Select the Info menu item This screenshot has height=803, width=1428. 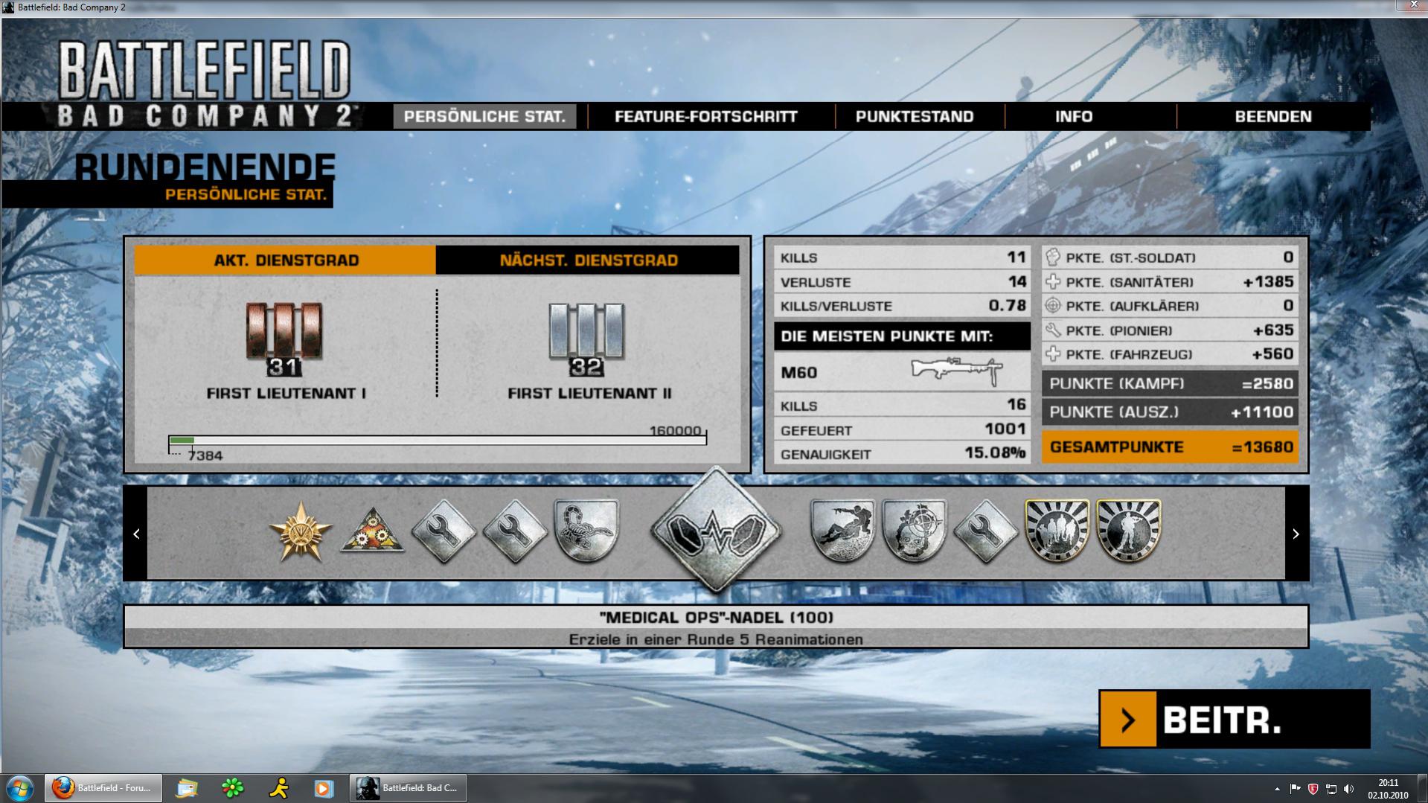coord(1074,116)
